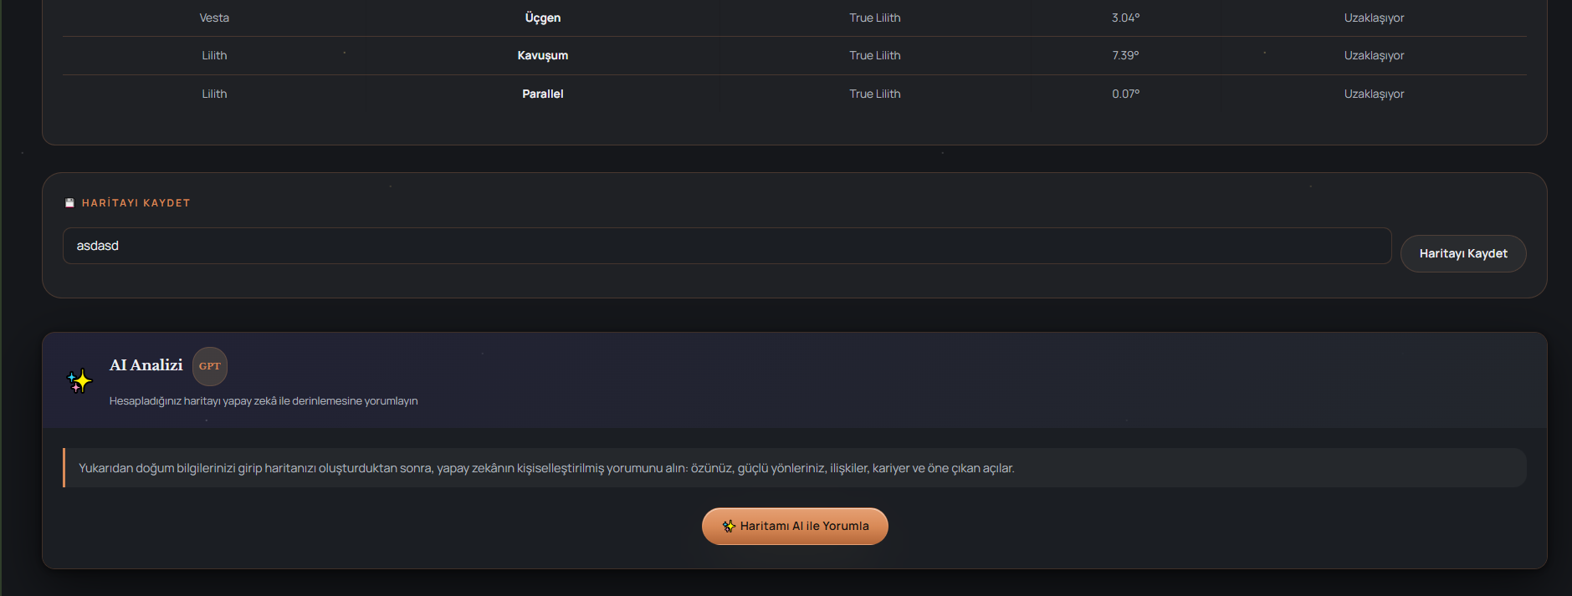This screenshot has width=1572, height=596.
Task: Click the floppy disk icon beside Haritayı Kaydet
Action: 70,203
